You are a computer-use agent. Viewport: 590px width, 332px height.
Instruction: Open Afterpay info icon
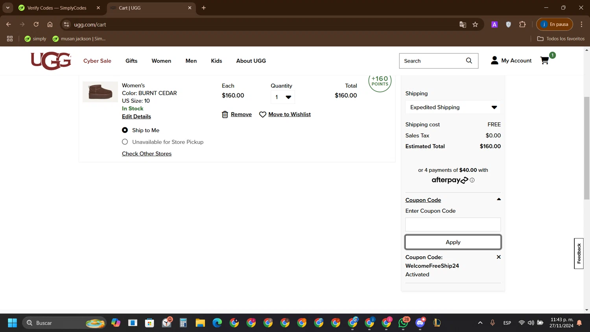coord(472,180)
